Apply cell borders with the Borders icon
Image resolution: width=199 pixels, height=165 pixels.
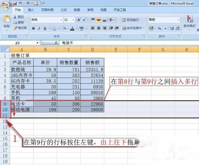55,29
